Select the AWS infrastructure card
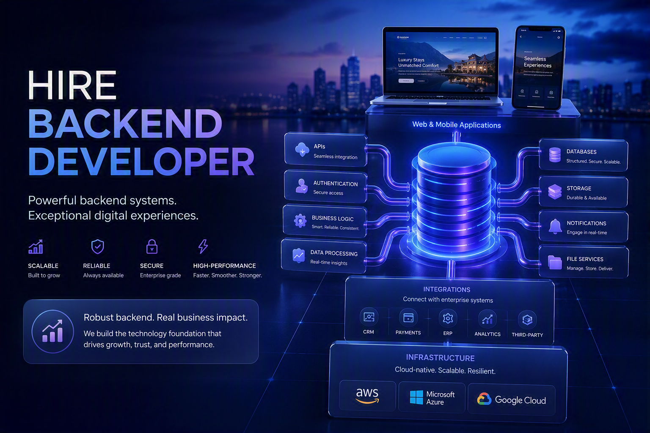 [368, 396]
